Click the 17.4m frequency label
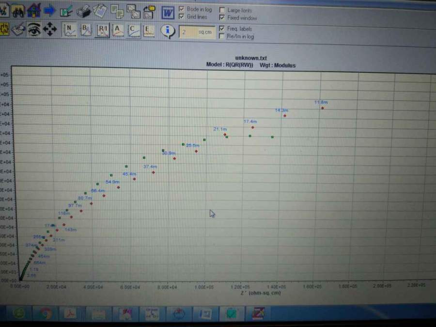The height and width of the screenshot is (327, 436). [x=250, y=122]
